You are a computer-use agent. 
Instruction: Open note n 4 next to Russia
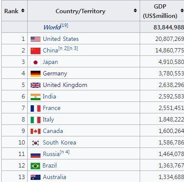pyautogui.click(x=65, y=152)
